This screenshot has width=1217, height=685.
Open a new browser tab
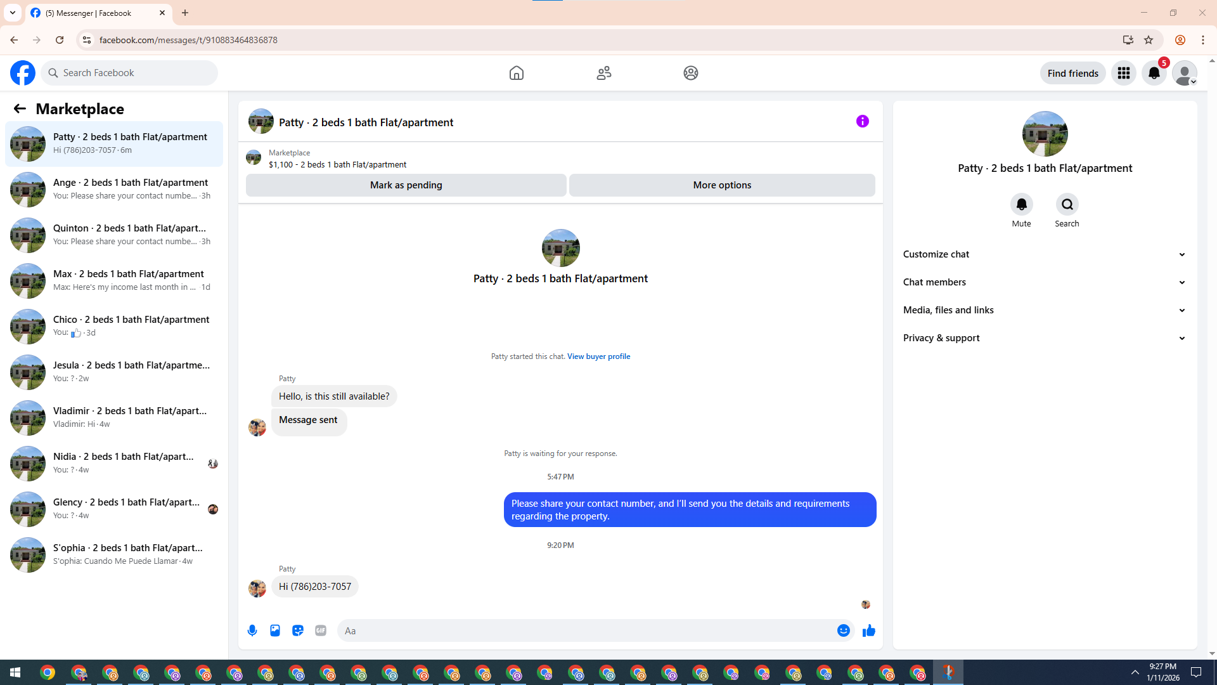pos(185,13)
